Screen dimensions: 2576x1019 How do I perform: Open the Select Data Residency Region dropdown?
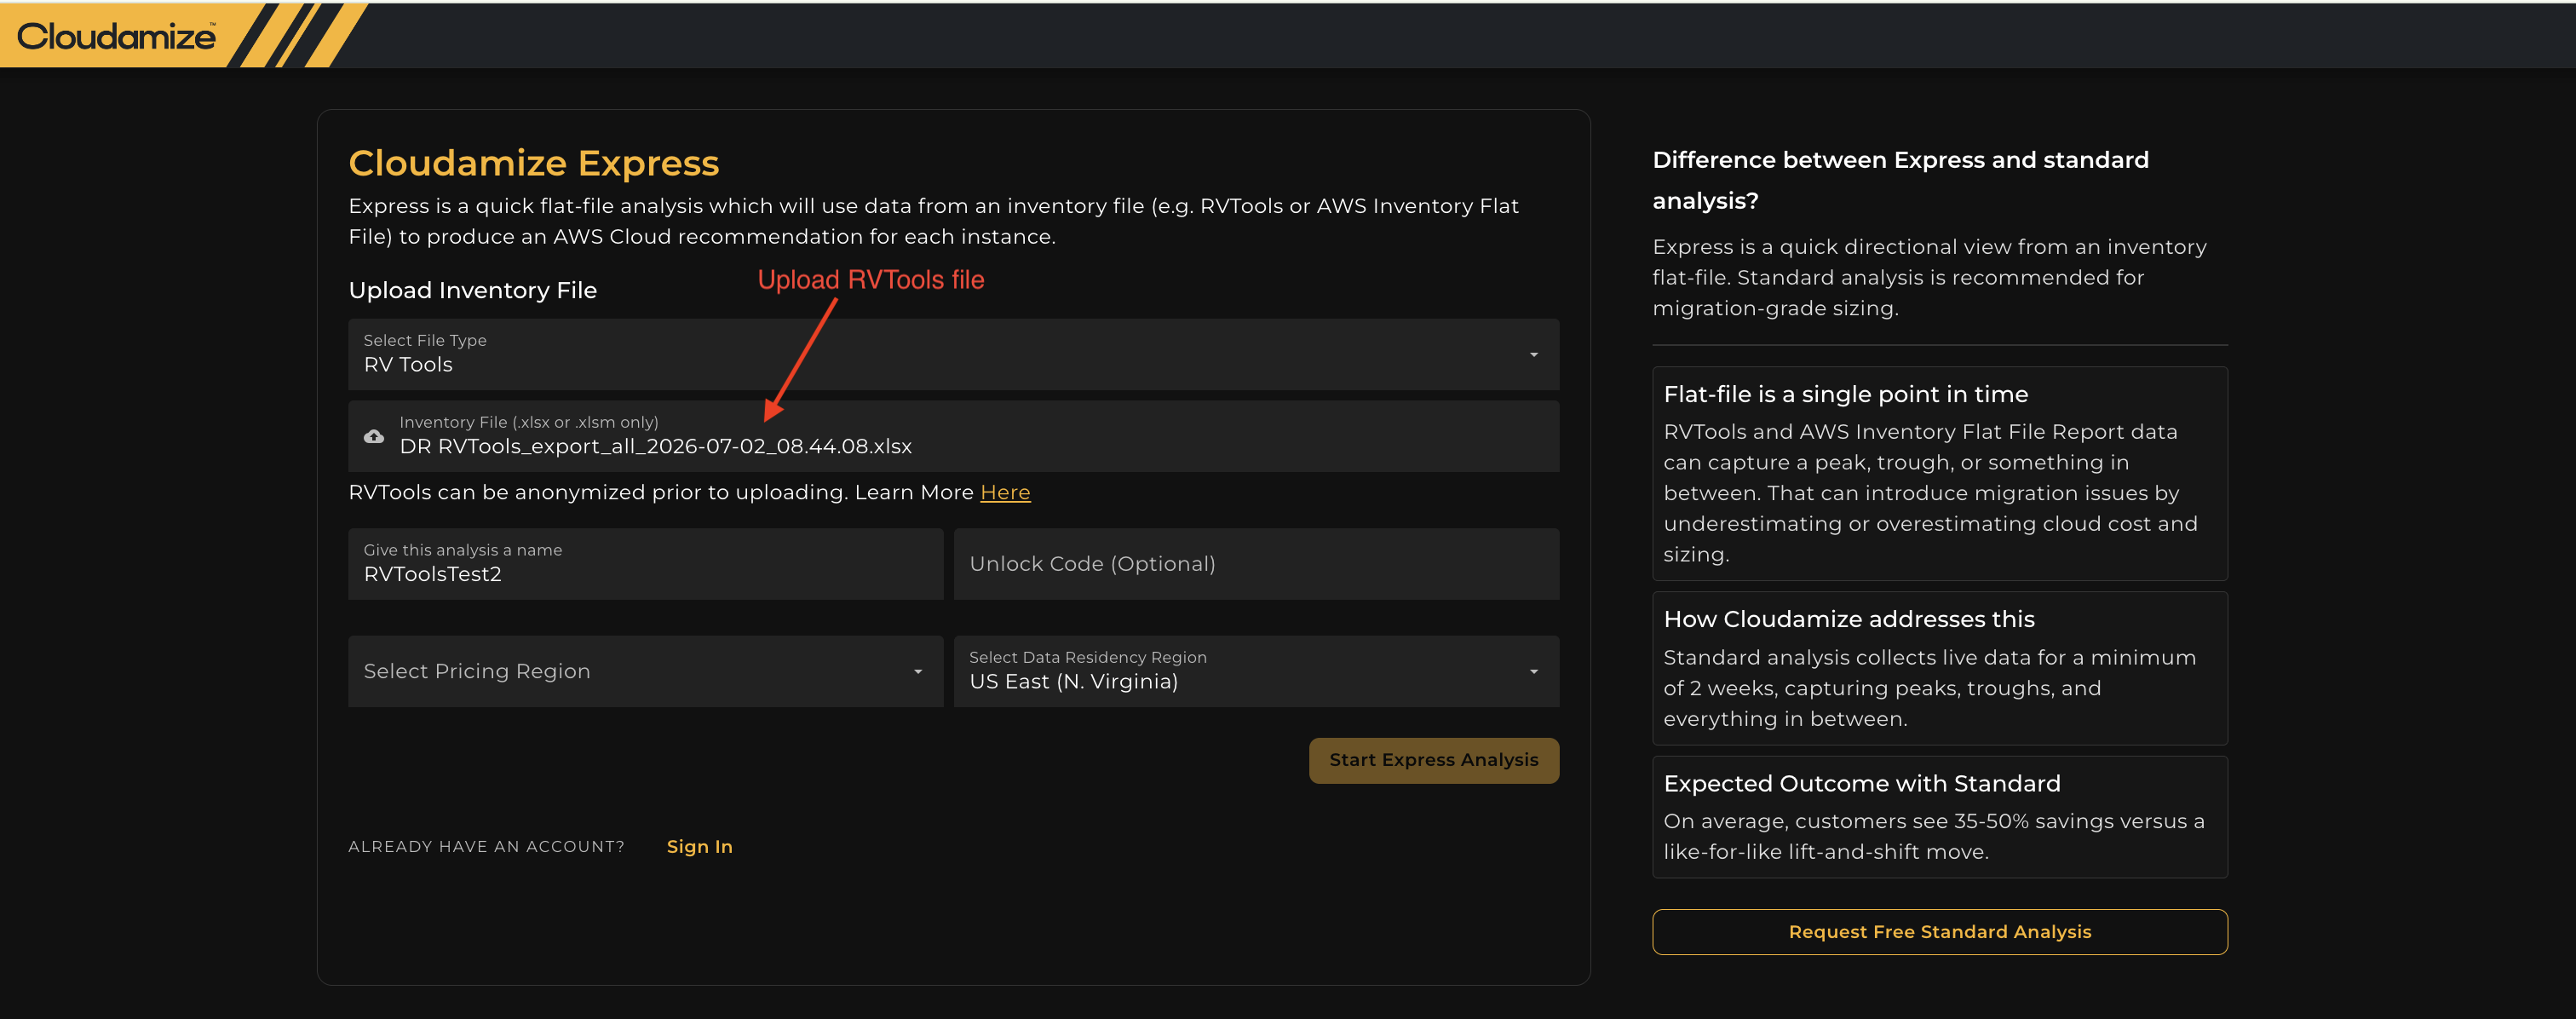pyautogui.click(x=1256, y=671)
